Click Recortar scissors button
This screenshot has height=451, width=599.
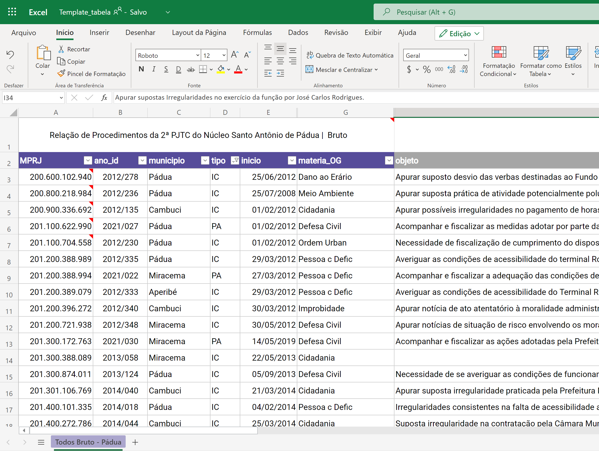pyautogui.click(x=74, y=49)
